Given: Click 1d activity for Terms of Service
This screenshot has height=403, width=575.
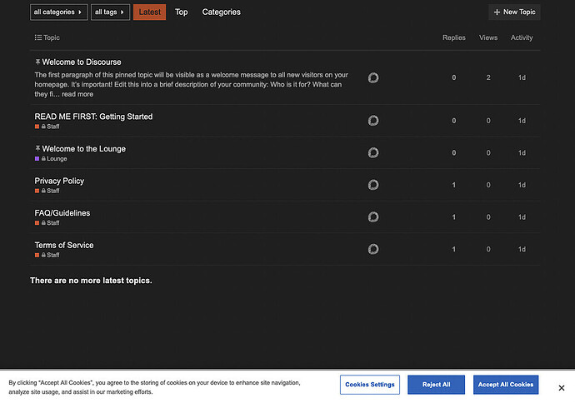Looking at the screenshot, I should coord(522,249).
